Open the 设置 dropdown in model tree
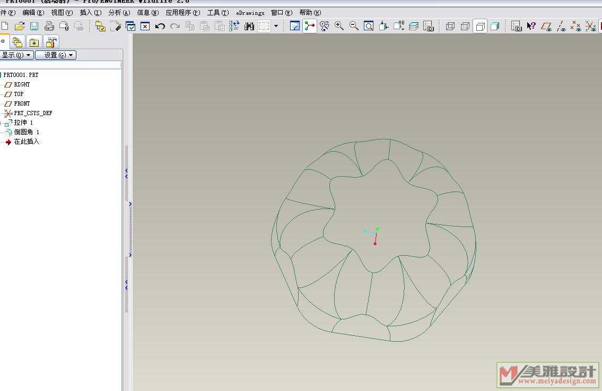602x391 pixels. click(56, 55)
